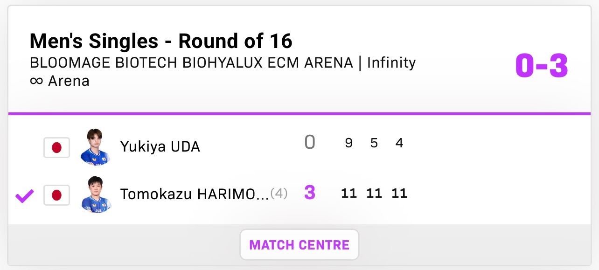The height and width of the screenshot is (270, 599).
Task: Click the purple winner checkmark icon
Action: tap(24, 196)
